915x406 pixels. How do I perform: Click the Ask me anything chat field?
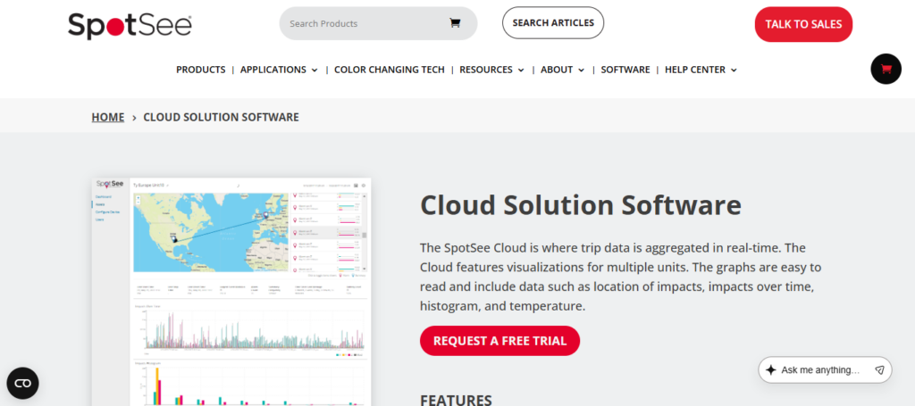point(825,370)
